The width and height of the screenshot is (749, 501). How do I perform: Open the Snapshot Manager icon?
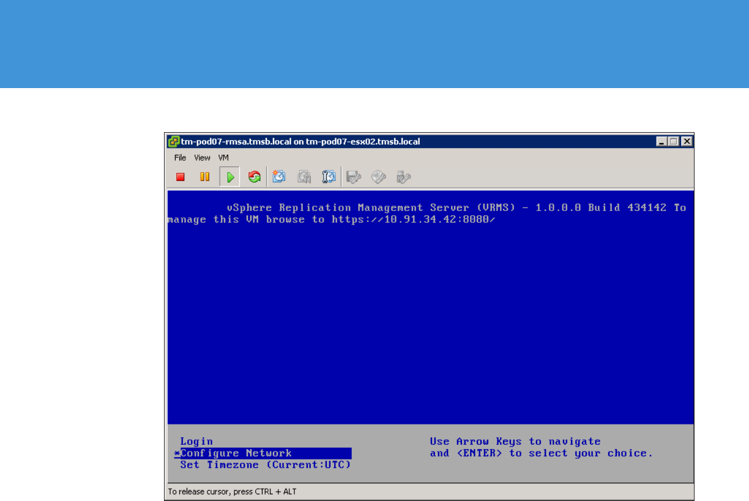[329, 177]
